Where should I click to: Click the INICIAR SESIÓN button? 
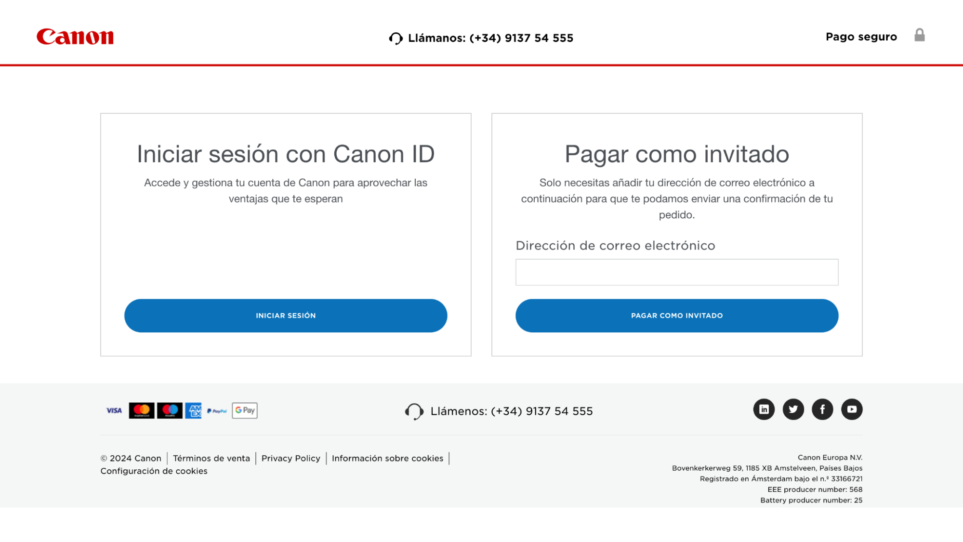click(x=286, y=315)
